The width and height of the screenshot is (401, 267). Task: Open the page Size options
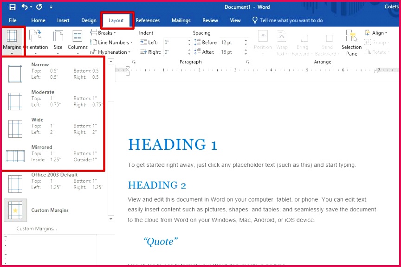[58, 41]
